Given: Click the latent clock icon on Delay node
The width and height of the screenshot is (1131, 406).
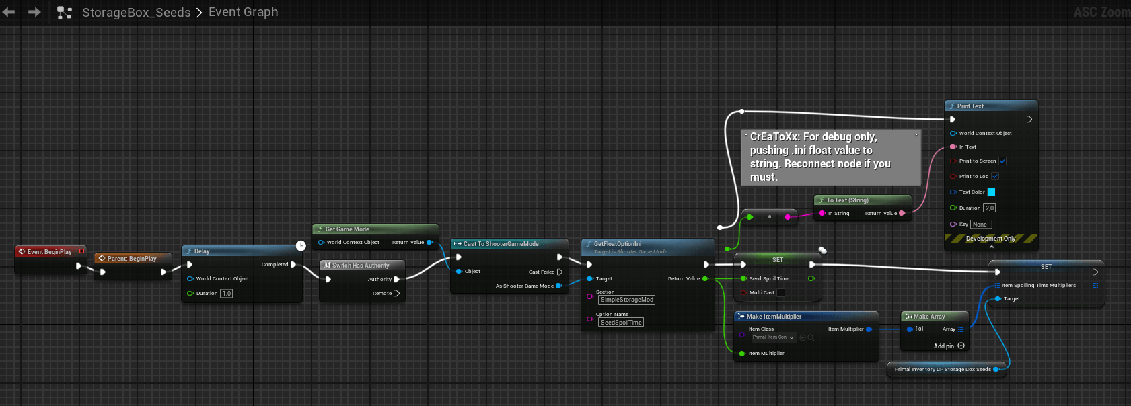Looking at the screenshot, I should pyautogui.click(x=301, y=246).
